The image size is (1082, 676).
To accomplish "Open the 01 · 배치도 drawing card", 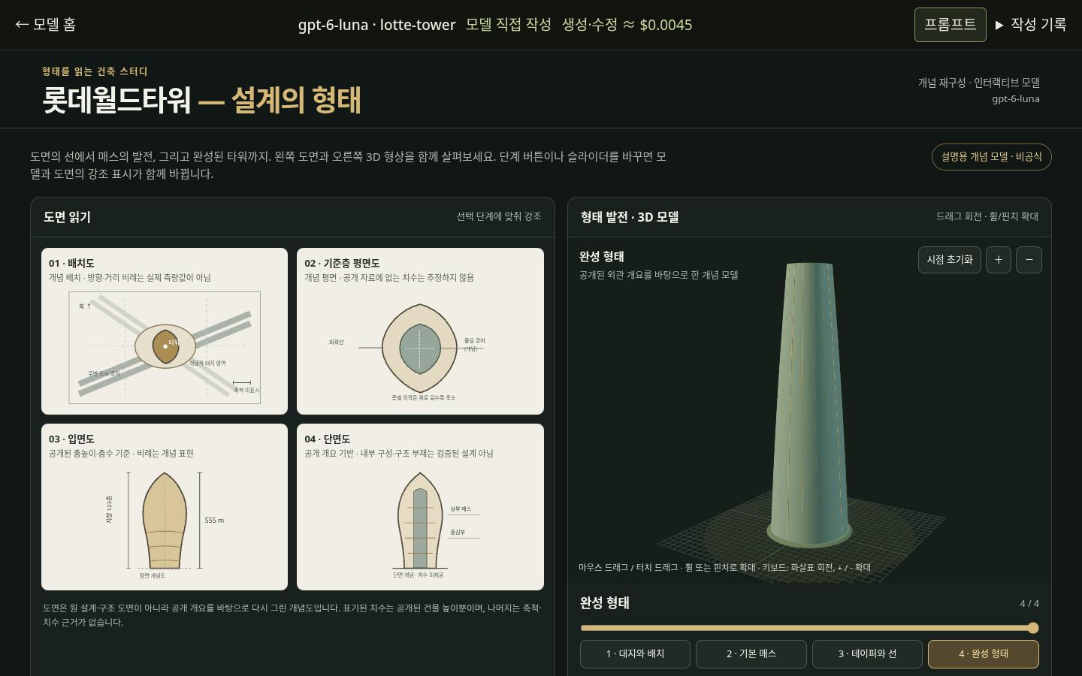I will tap(165, 331).
